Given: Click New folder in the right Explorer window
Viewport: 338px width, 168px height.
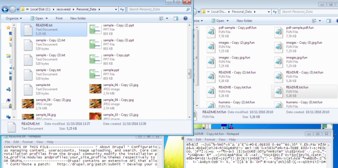Looking at the screenshot, I should coord(244,21).
